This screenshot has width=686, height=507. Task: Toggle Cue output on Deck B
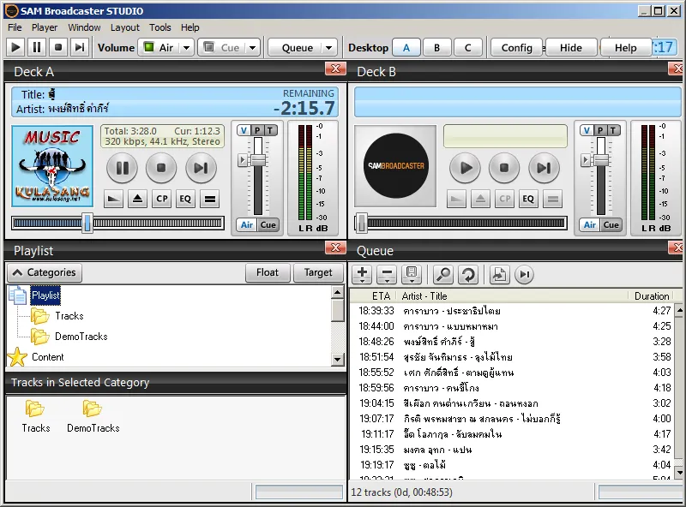(x=611, y=224)
